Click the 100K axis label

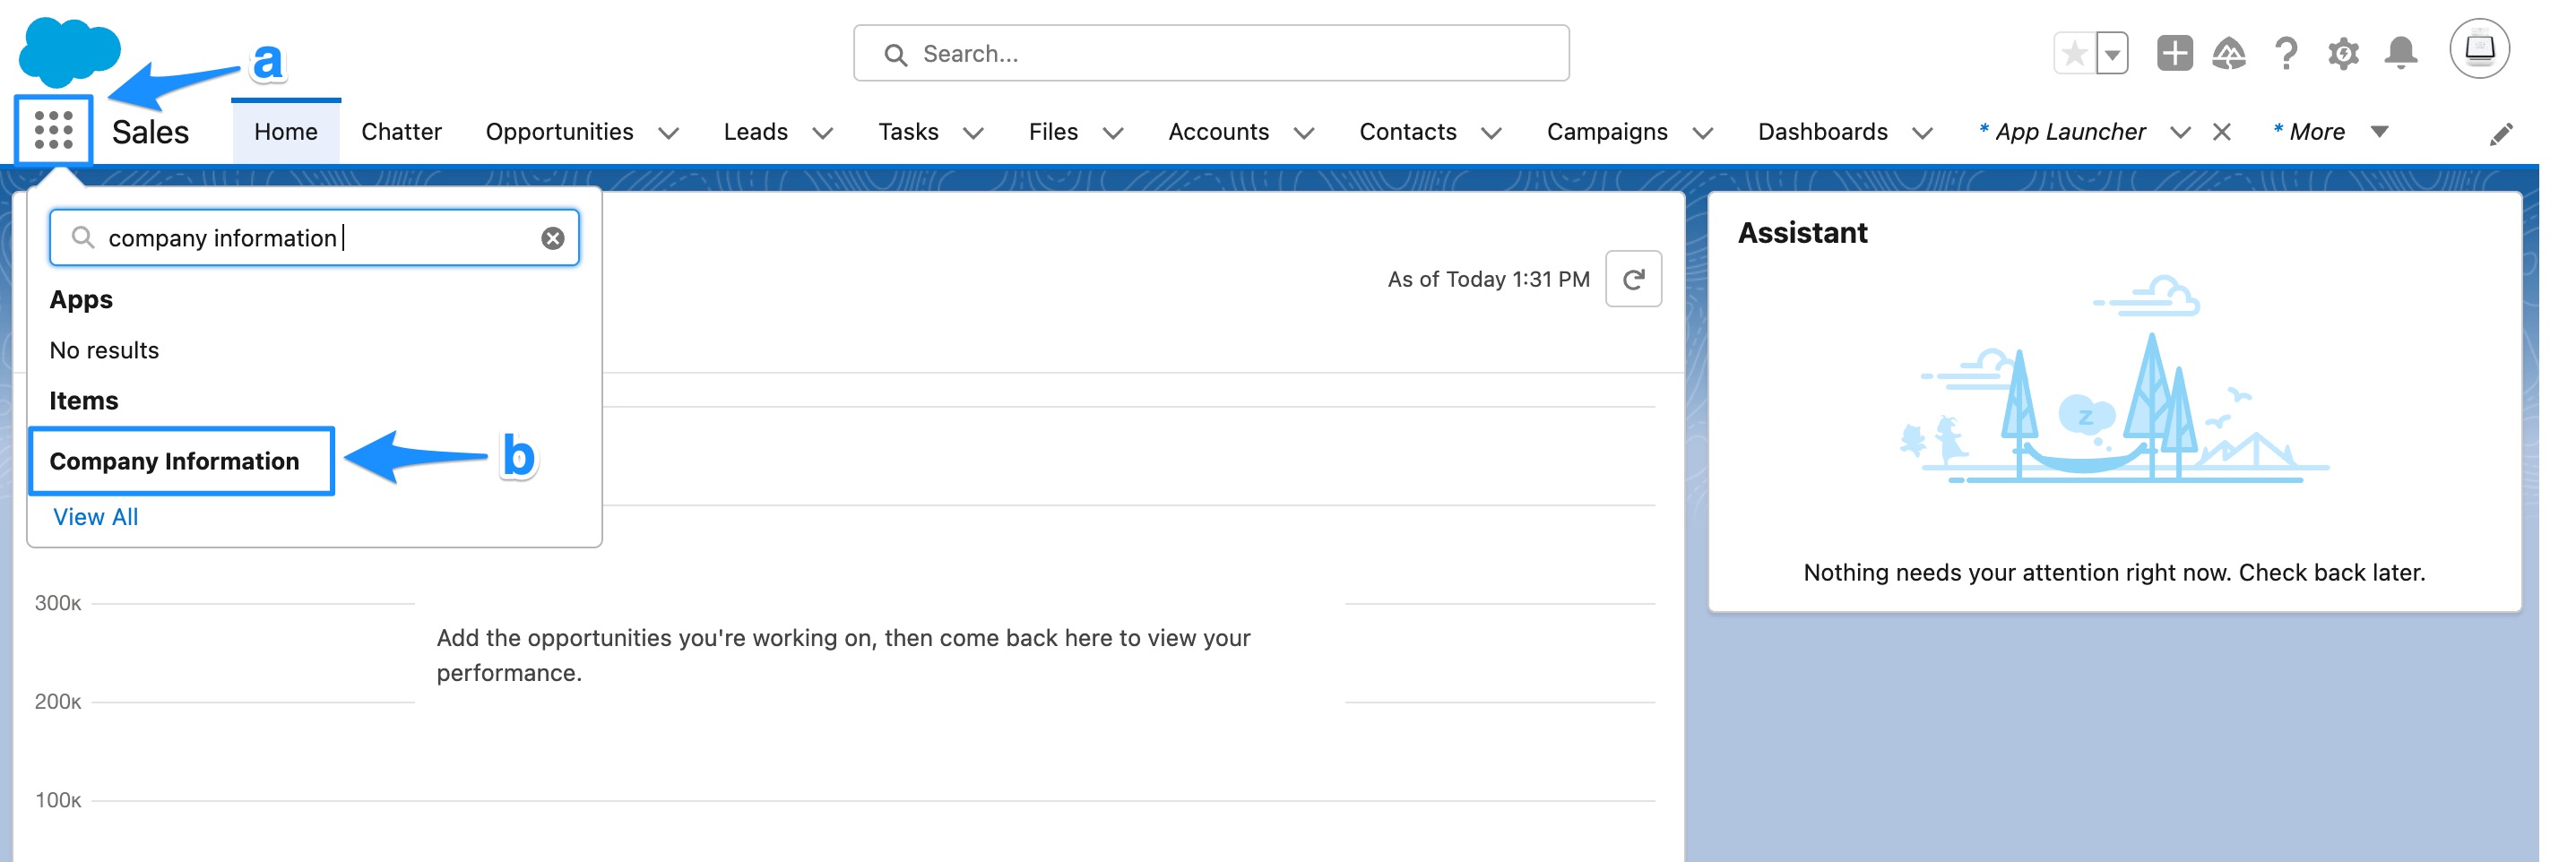click(x=57, y=801)
